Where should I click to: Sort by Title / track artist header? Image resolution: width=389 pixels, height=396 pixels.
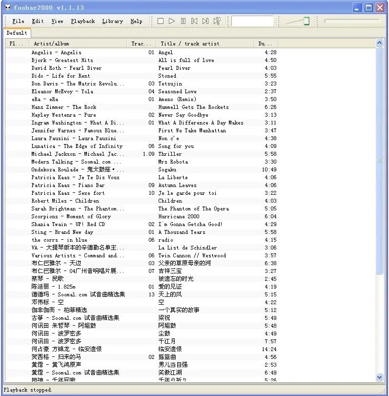(x=205, y=43)
